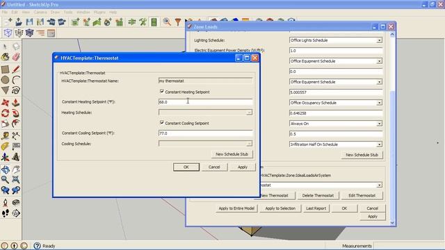Click the Open file toolbar icon

pos(19,22)
